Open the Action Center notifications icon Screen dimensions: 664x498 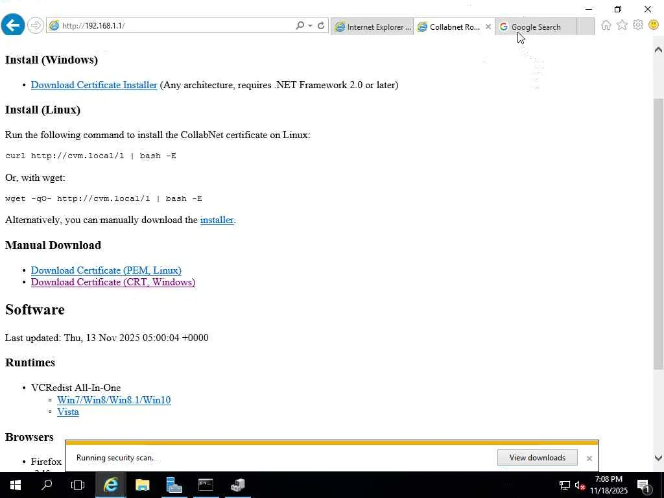pyautogui.click(x=644, y=485)
